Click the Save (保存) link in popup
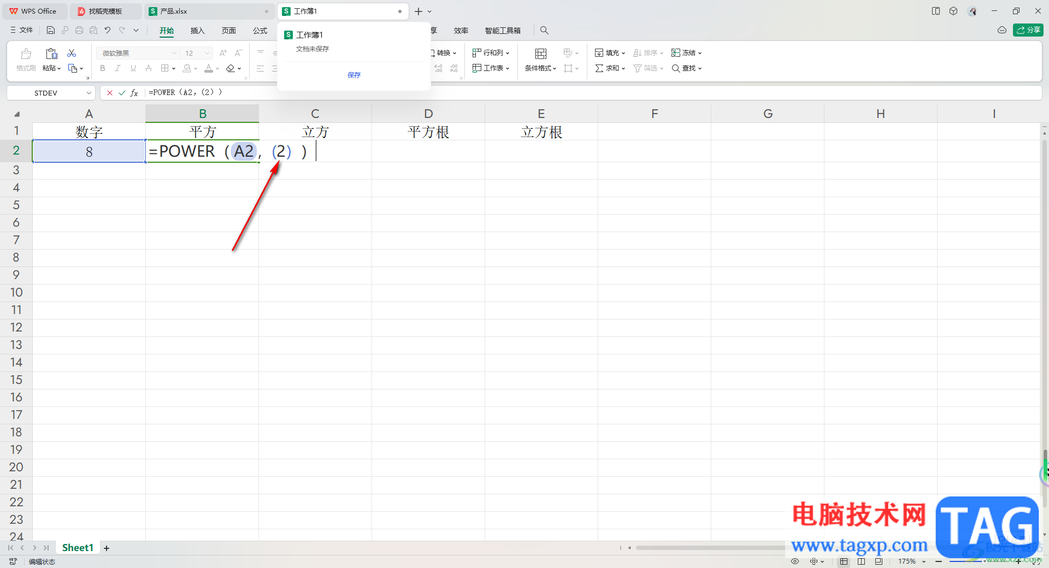This screenshot has width=1049, height=568. (x=354, y=75)
